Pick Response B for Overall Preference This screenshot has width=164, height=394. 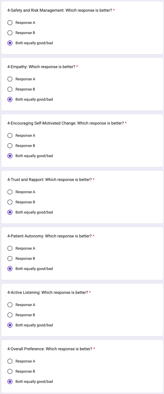pyautogui.click(x=10, y=371)
